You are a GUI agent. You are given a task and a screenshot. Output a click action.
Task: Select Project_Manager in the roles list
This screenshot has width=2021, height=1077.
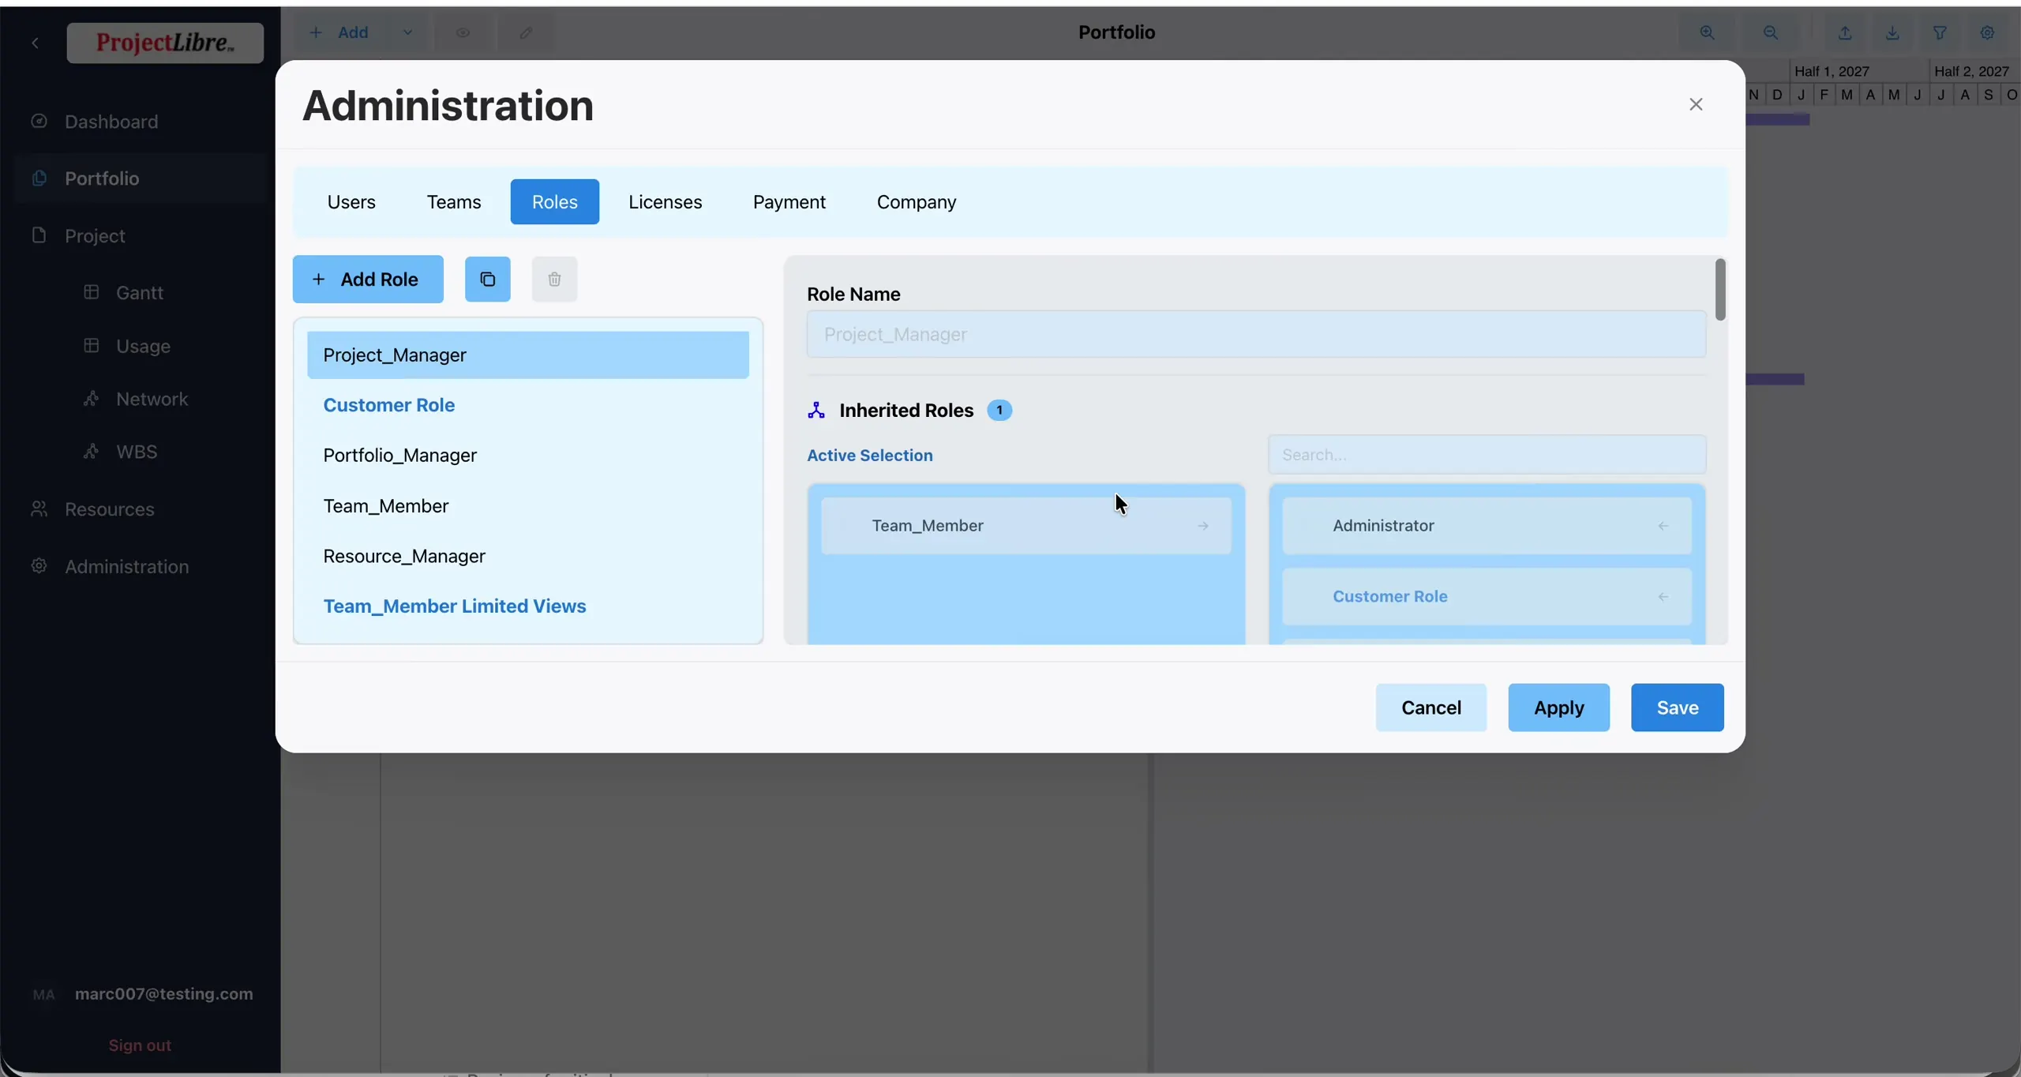(528, 355)
